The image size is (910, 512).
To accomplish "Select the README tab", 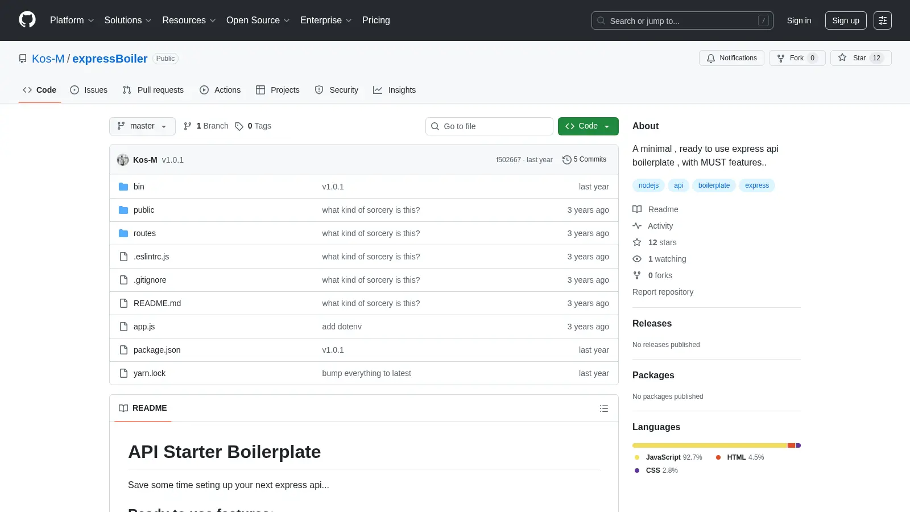I will tap(143, 408).
